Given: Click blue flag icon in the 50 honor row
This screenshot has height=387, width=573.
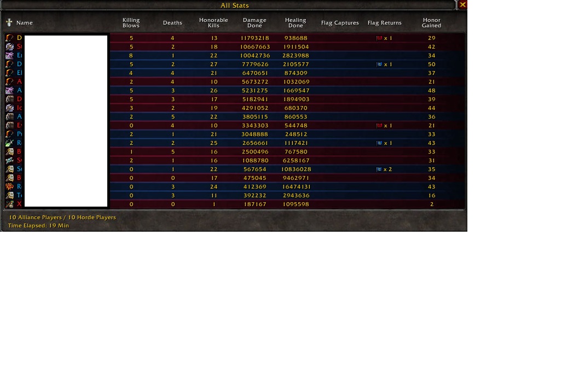Looking at the screenshot, I should [x=379, y=64].
